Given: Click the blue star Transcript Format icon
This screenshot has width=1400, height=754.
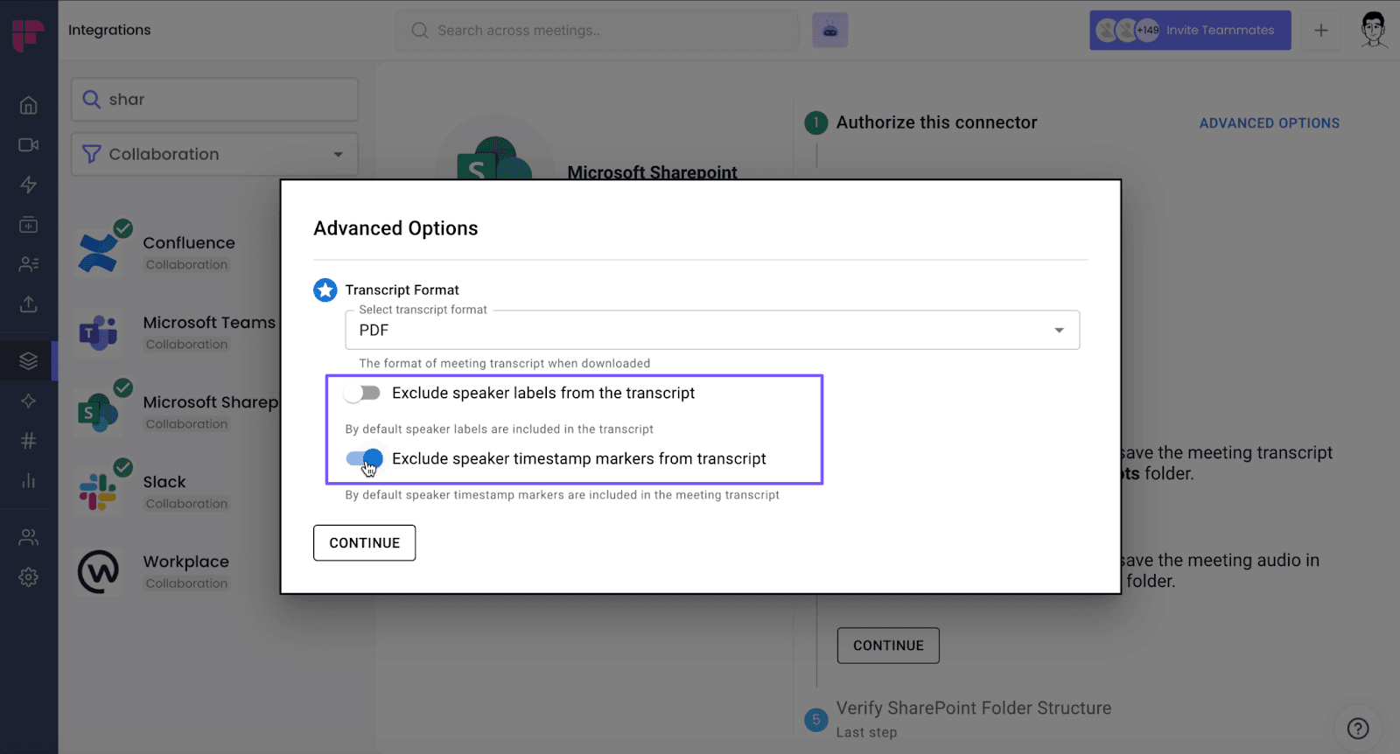Looking at the screenshot, I should coord(325,290).
